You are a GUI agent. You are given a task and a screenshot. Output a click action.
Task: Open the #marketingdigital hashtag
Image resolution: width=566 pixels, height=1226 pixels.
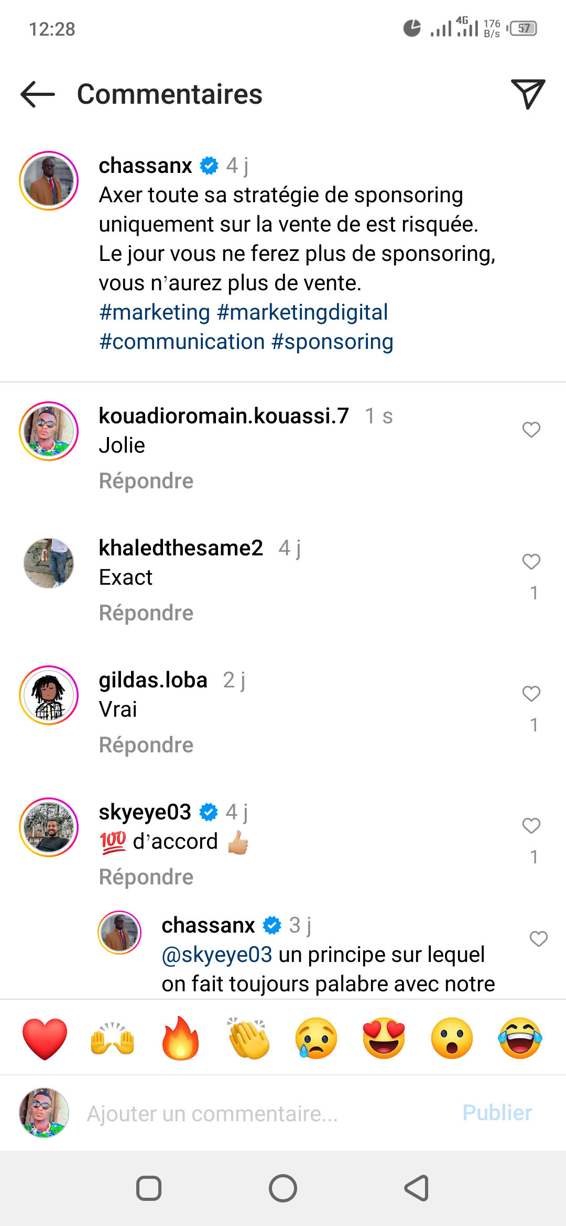click(x=302, y=312)
